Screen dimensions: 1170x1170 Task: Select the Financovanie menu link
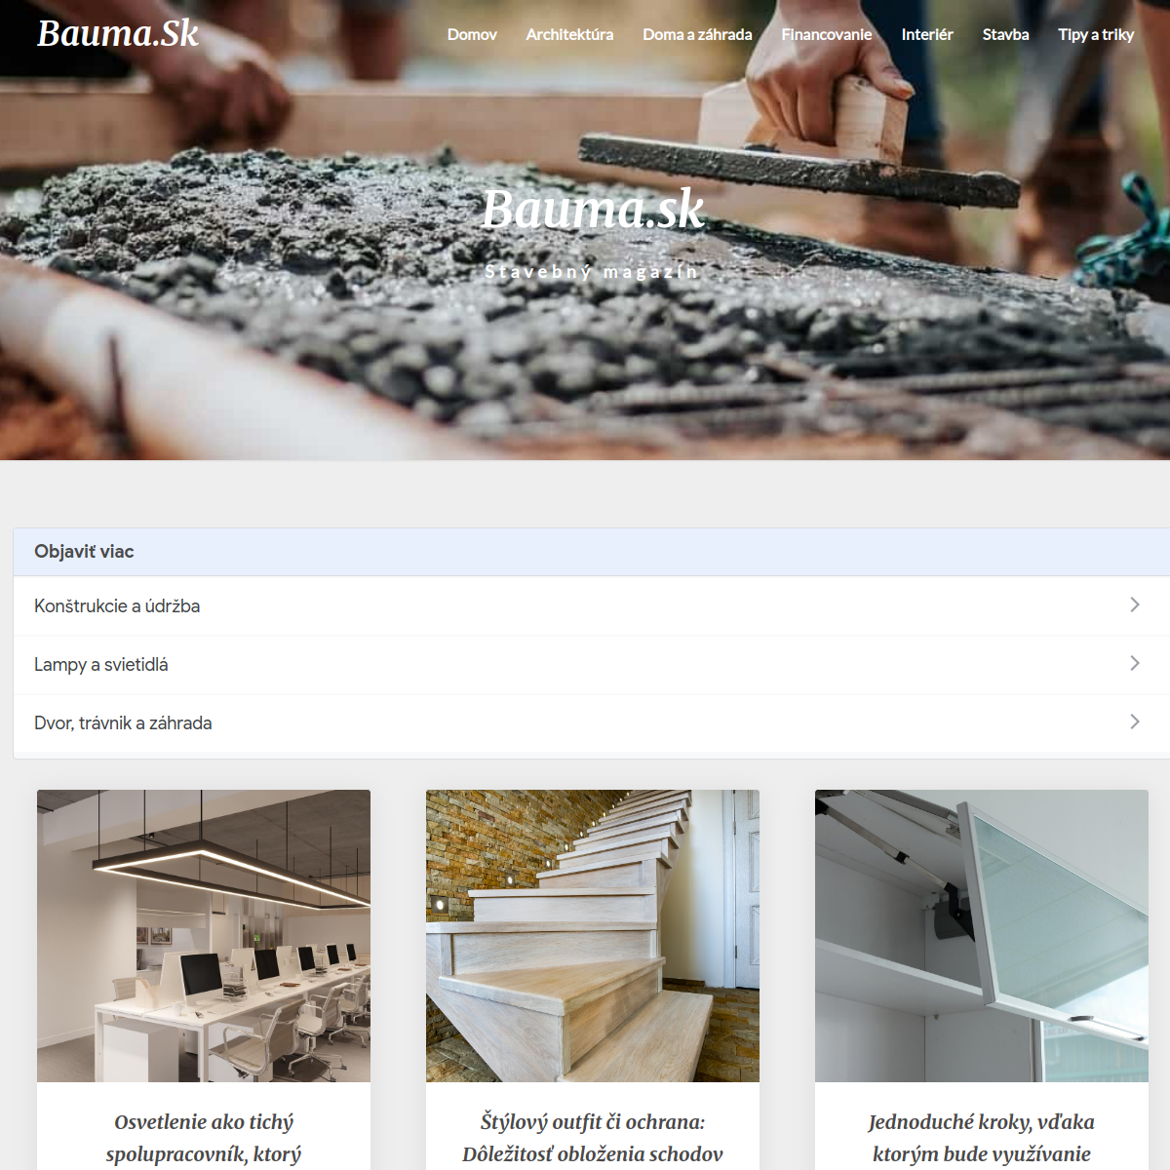pos(827,34)
